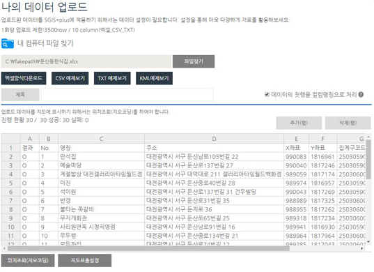Image resolution: width=374 pixels, height=272 pixels.
Task: Click the scroll left arrow of the table
Action: click(4, 248)
